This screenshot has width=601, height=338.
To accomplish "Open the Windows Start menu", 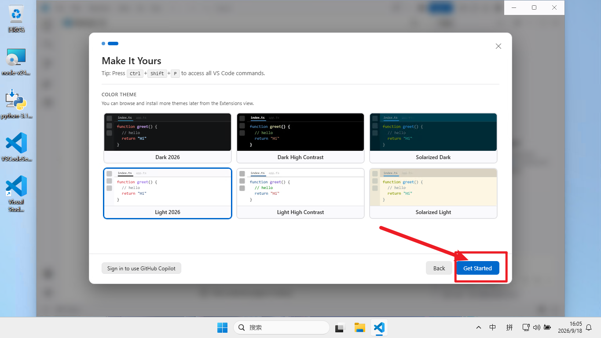I will 222,327.
